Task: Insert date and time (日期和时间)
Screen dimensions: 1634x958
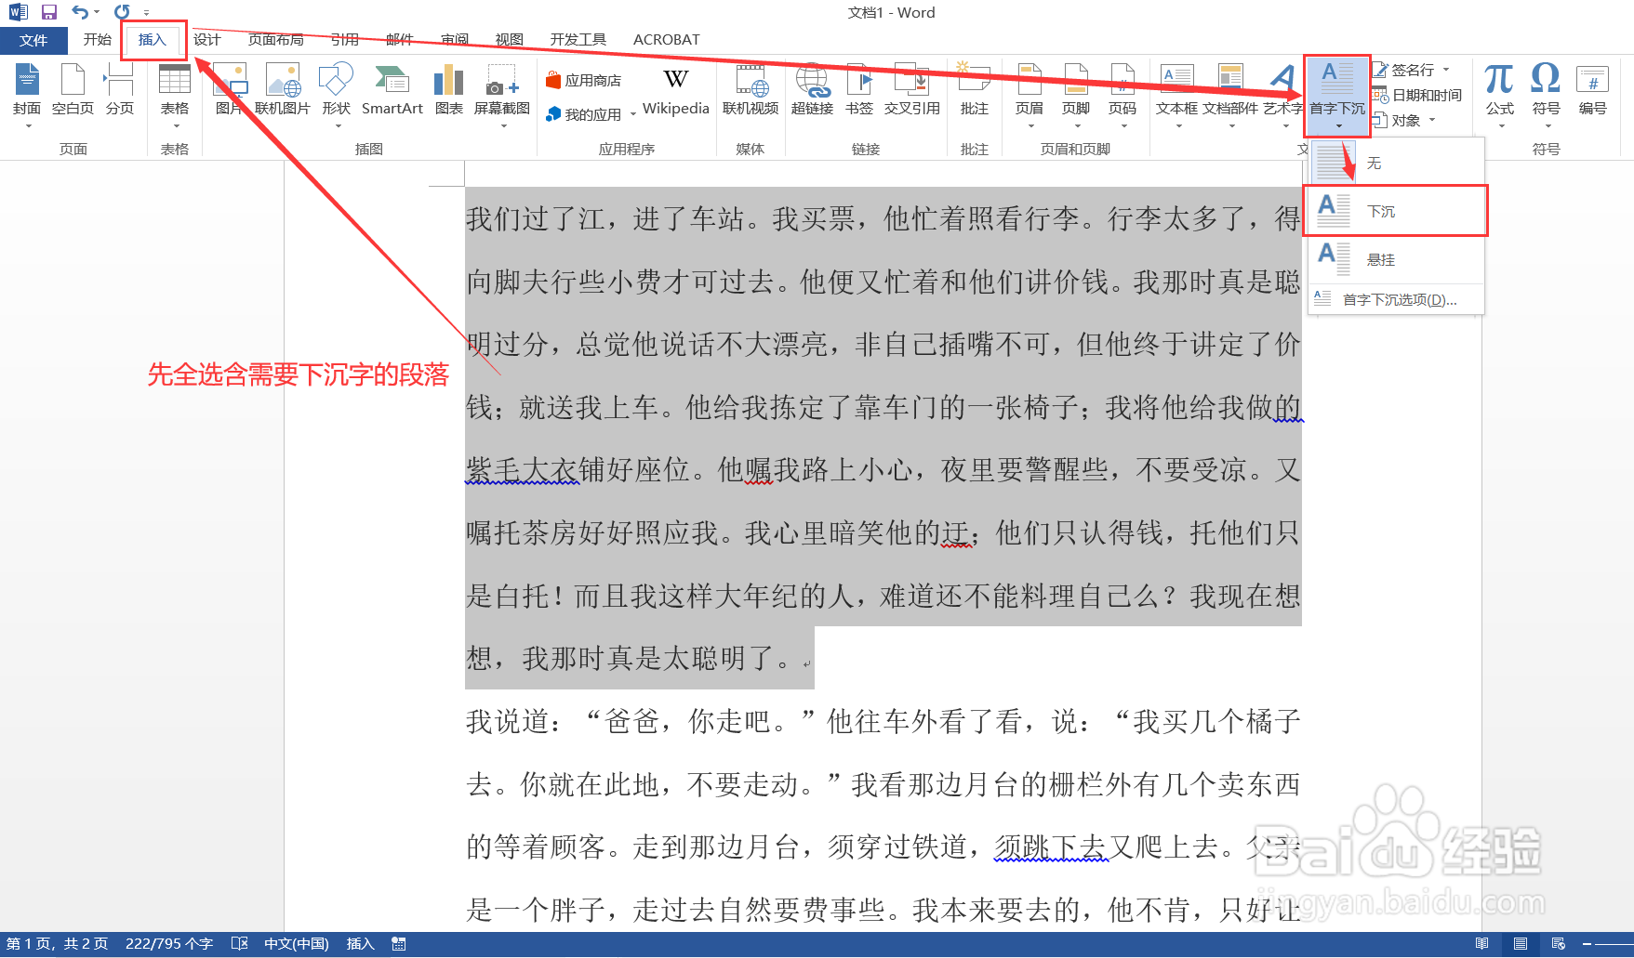Action: pos(1417,95)
